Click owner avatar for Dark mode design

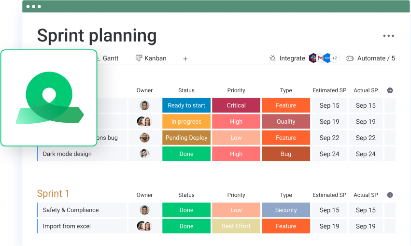pyautogui.click(x=144, y=154)
